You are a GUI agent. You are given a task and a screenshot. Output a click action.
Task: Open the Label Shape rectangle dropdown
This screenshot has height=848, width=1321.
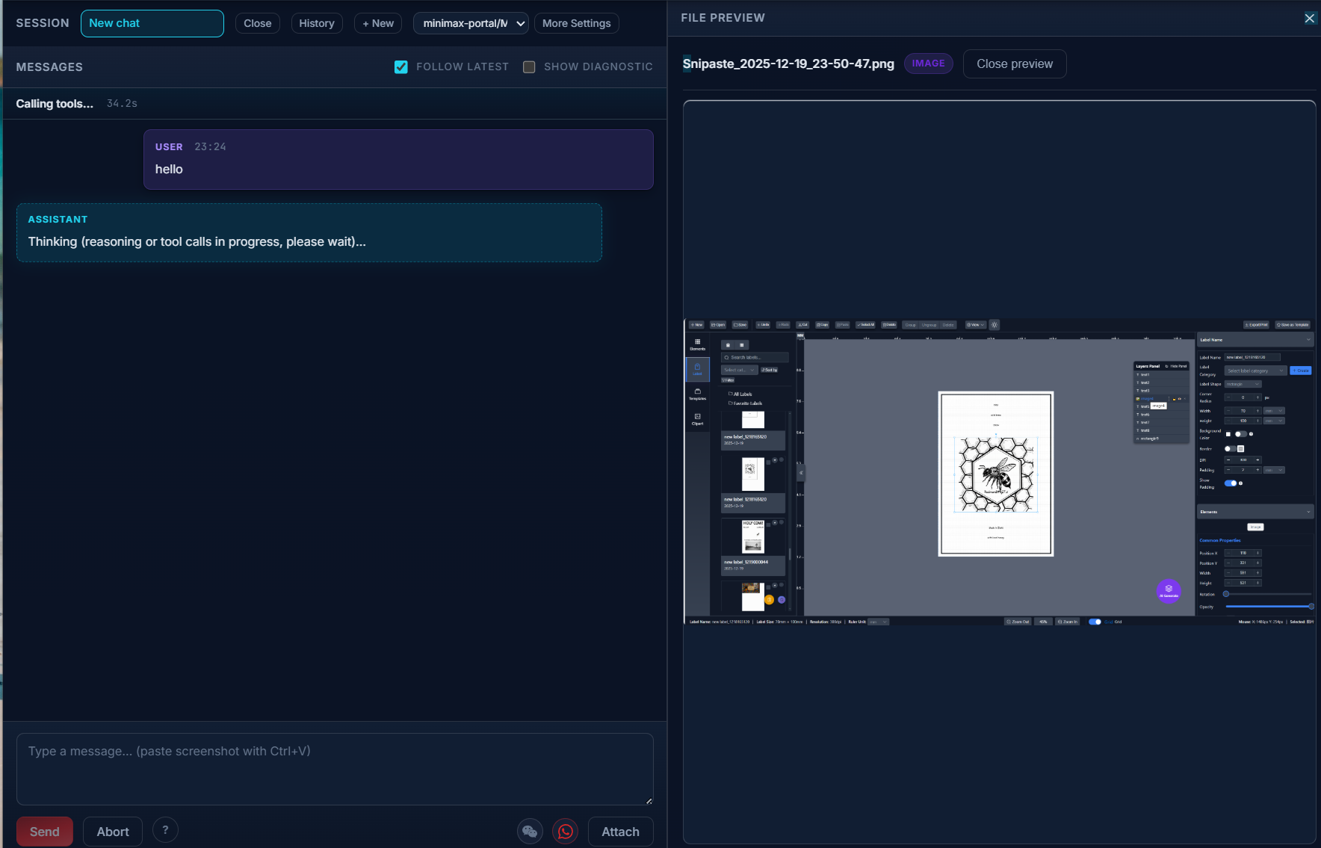coord(1243,384)
